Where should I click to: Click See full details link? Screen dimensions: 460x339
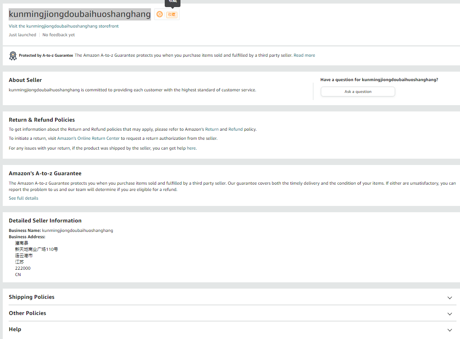(24, 198)
